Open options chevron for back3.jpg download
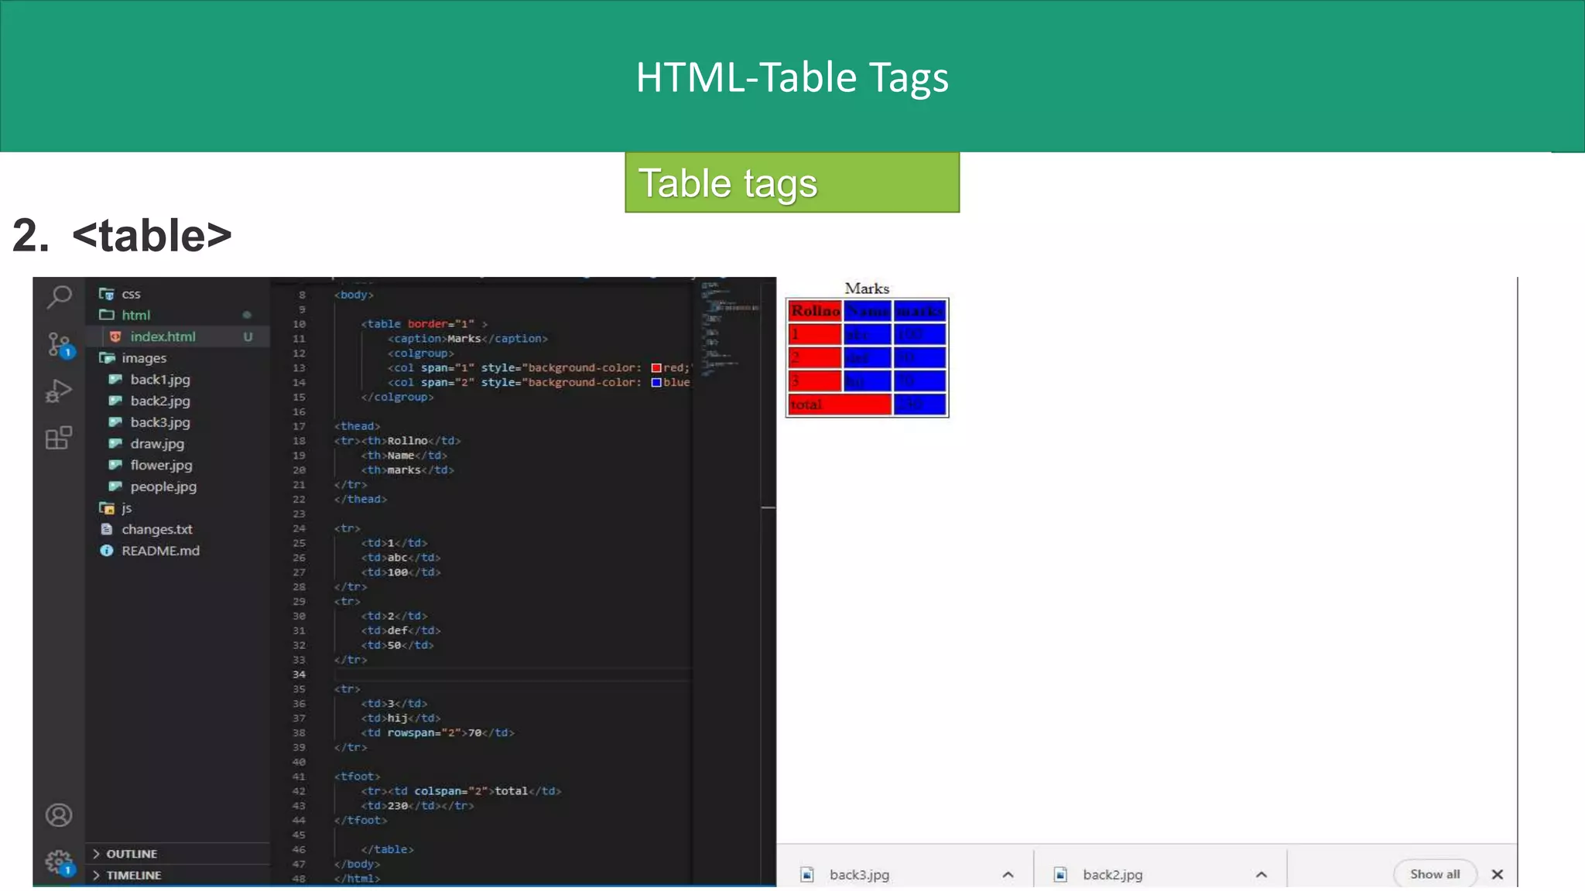This screenshot has width=1585, height=891. pyautogui.click(x=1008, y=875)
